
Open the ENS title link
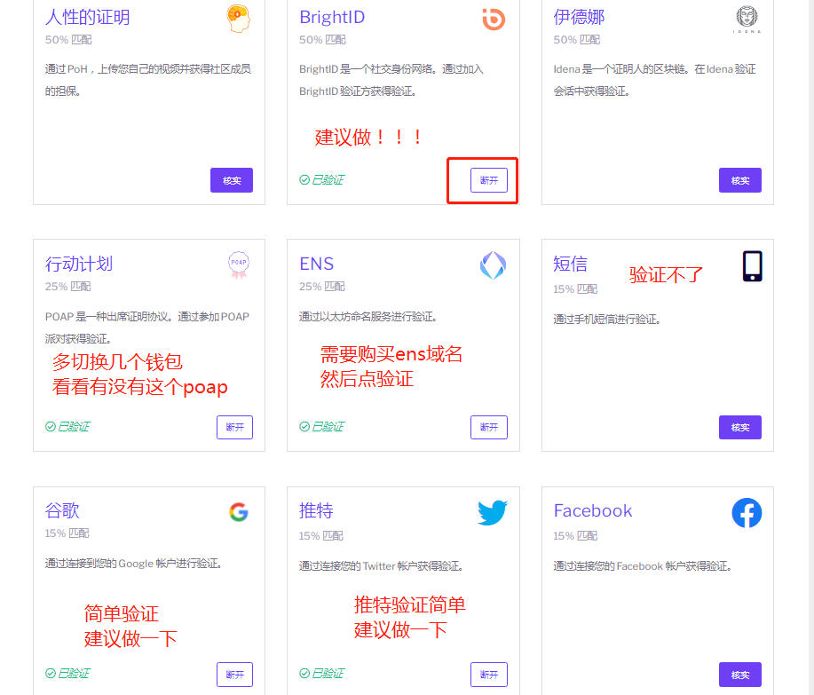(316, 264)
